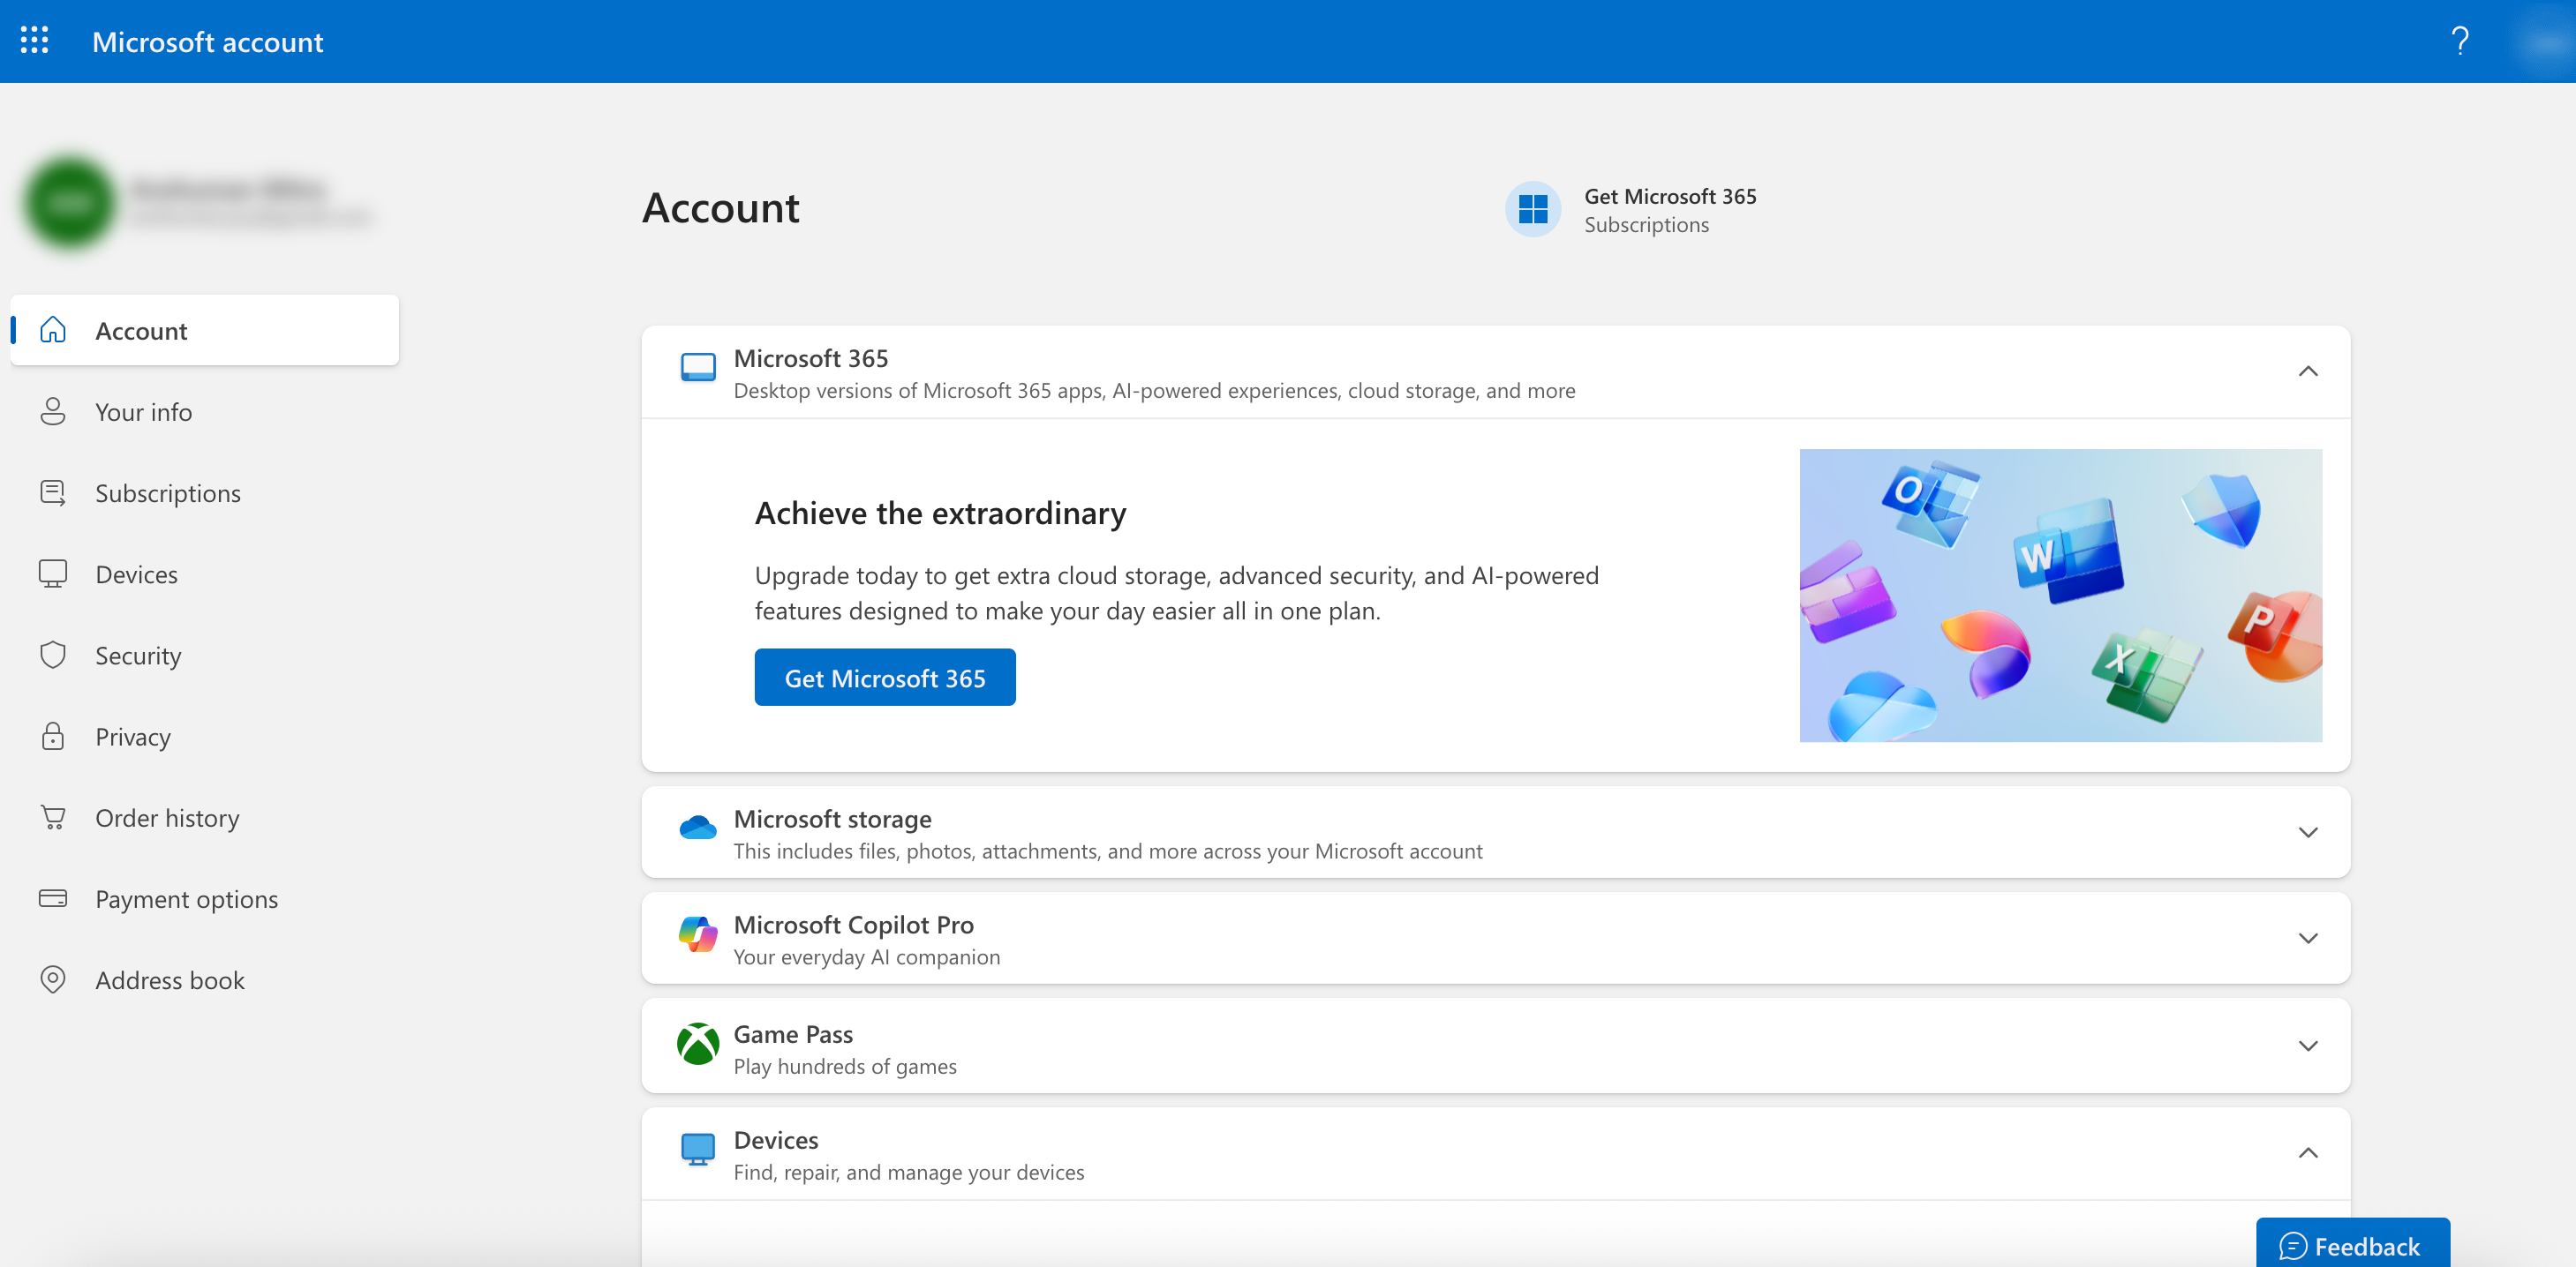Click the Get Microsoft 365 button
The image size is (2576, 1267).
(x=884, y=677)
